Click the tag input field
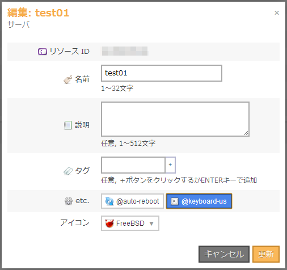The height and width of the screenshot is (270, 287). tap(133, 165)
